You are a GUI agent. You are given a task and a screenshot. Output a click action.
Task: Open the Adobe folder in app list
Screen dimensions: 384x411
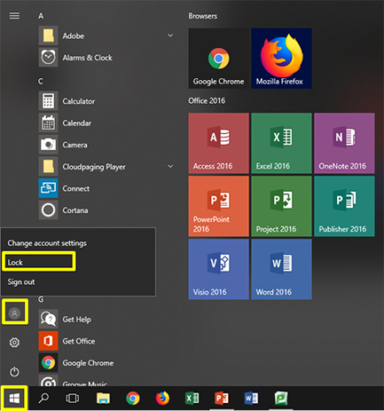pyautogui.click(x=106, y=36)
